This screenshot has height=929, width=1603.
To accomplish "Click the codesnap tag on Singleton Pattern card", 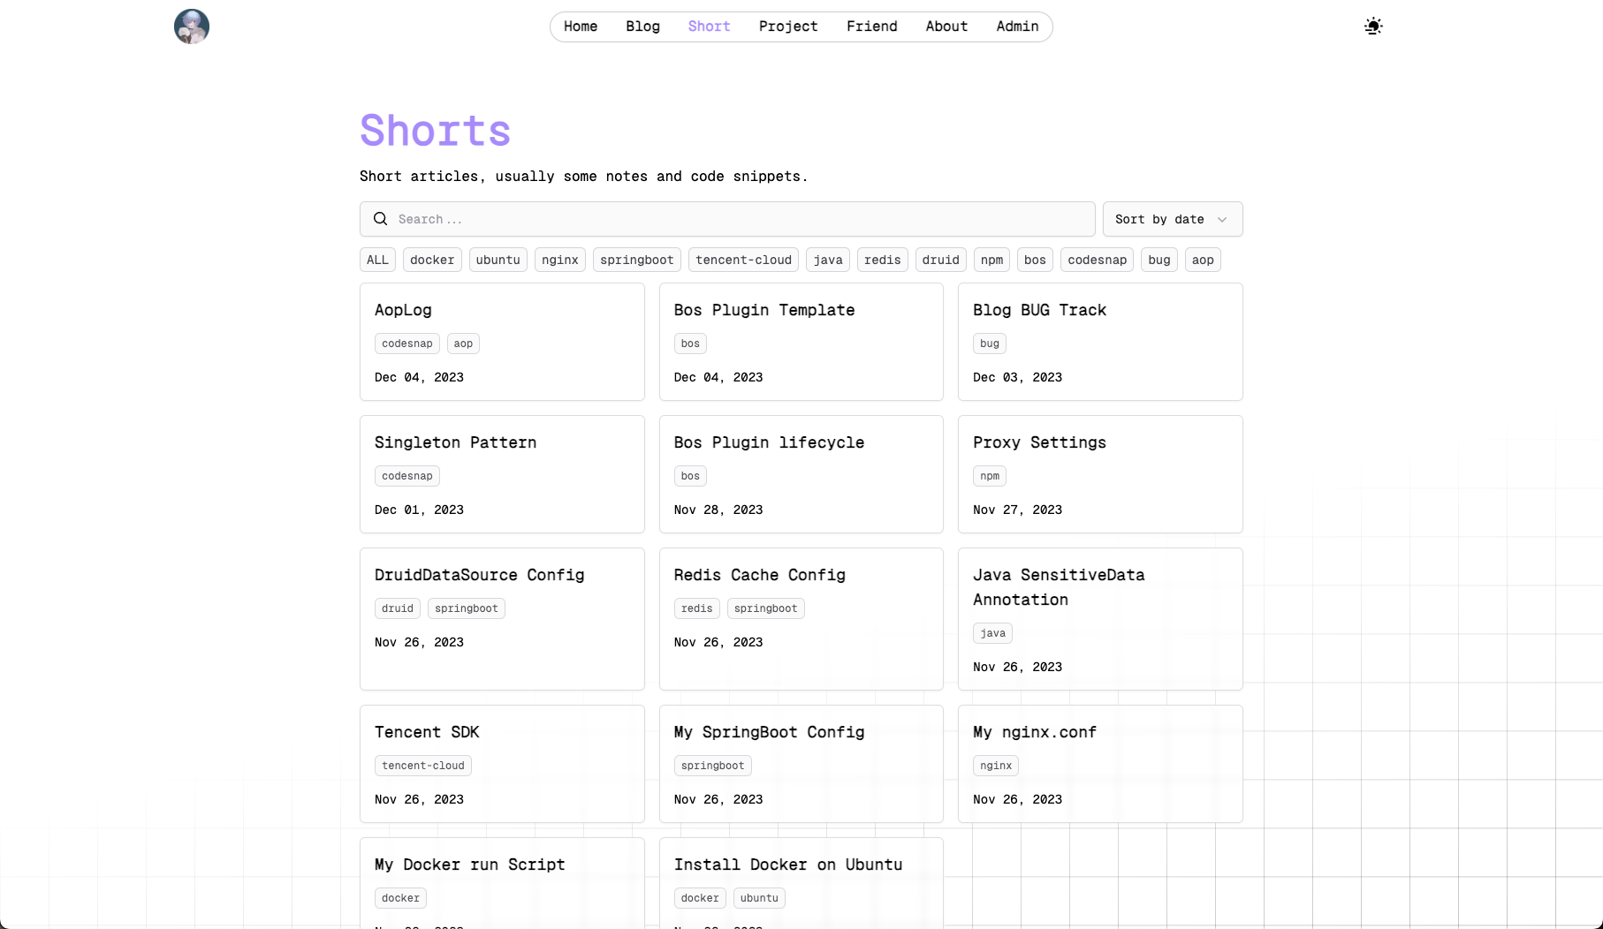I will click(x=407, y=476).
